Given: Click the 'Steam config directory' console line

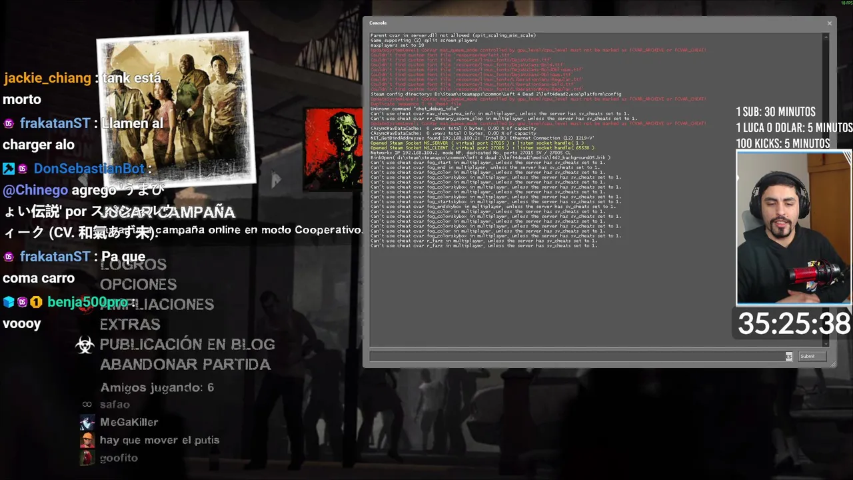Looking at the screenshot, I should (496, 94).
